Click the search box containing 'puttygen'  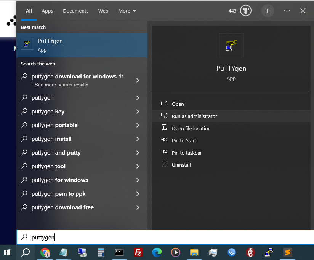click(164, 237)
